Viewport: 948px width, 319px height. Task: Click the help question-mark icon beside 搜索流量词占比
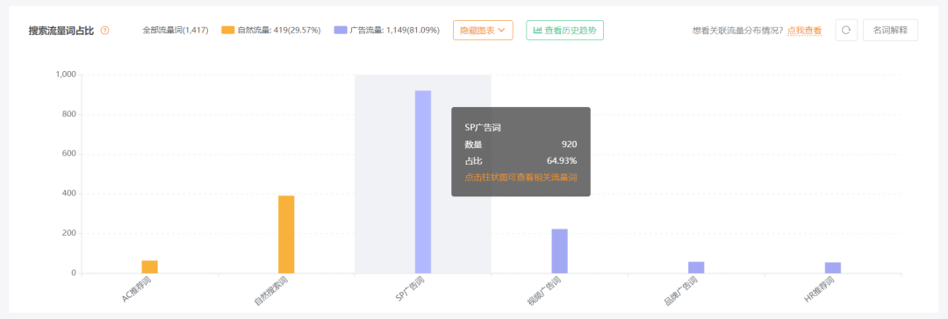point(105,30)
